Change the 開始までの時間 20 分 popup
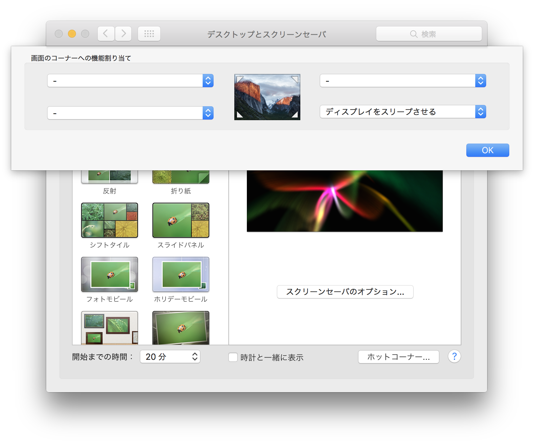534x445 pixels. click(170, 357)
